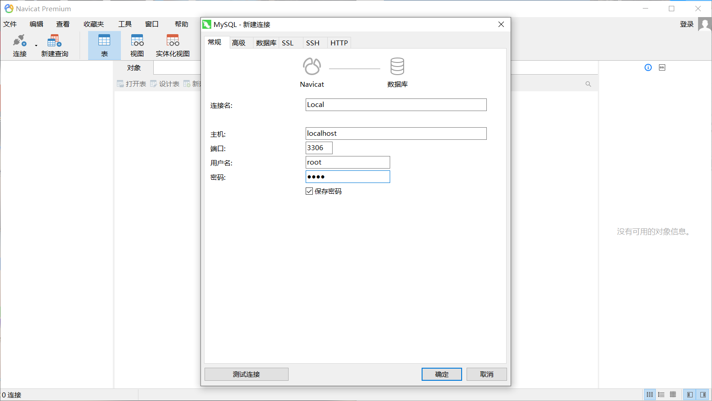Click the 连接名 field containing Local
The image size is (712, 401).
(x=396, y=105)
